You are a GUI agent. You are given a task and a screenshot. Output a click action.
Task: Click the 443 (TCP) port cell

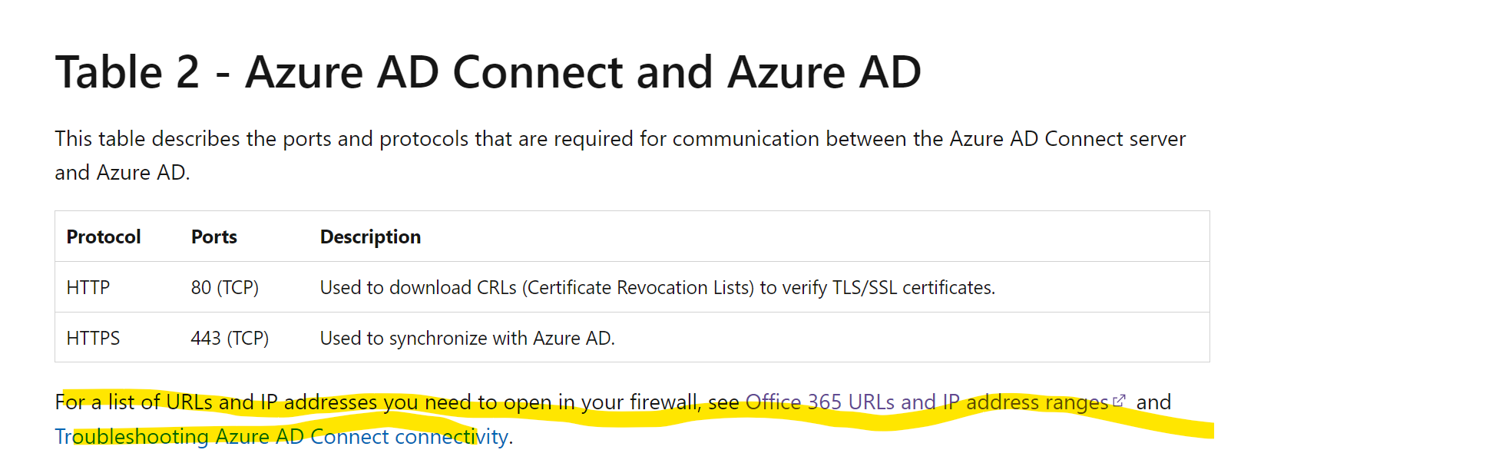click(230, 338)
